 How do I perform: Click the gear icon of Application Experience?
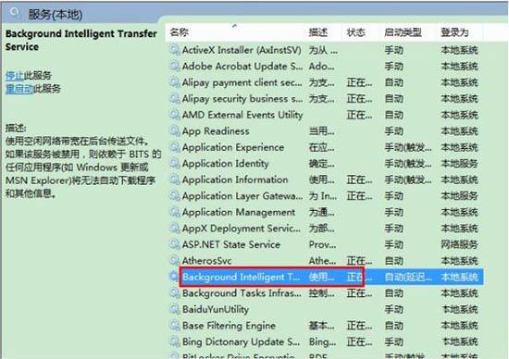[x=174, y=147]
